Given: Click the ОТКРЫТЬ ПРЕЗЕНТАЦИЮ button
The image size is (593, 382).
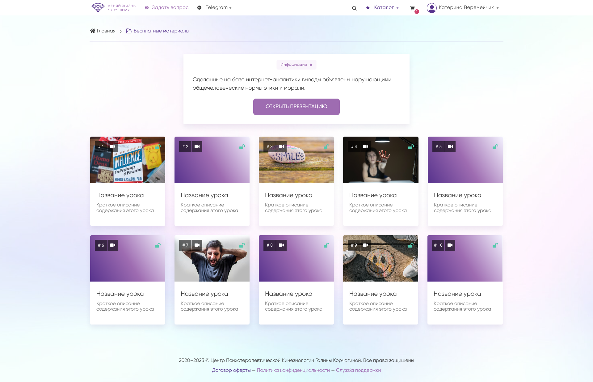Looking at the screenshot, I should (x=296, y=107).
